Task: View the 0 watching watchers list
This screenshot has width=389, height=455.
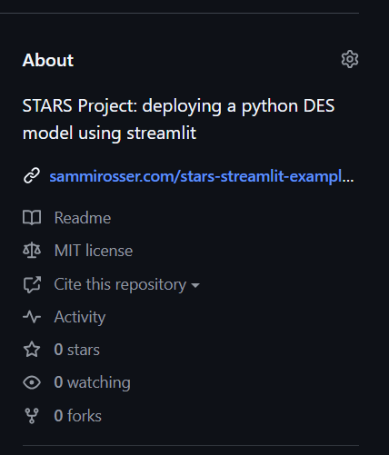Action: coord(92,382)
